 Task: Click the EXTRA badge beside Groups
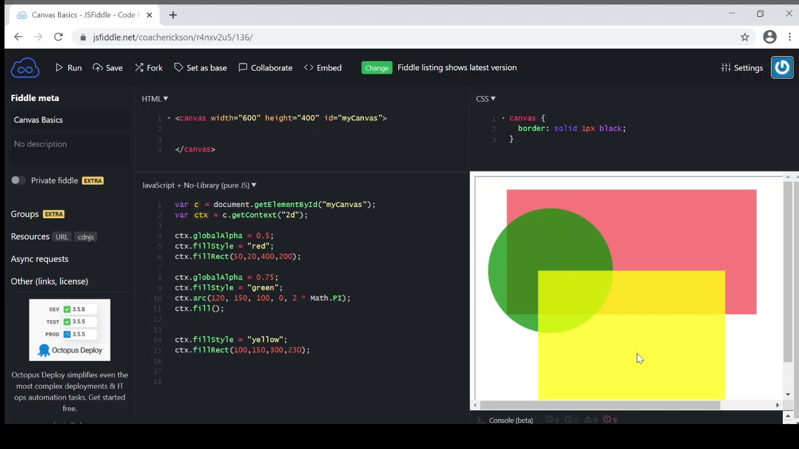pyautogui.click(x=54, y=215)
